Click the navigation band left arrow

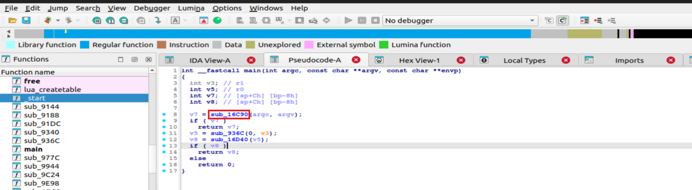9,31
